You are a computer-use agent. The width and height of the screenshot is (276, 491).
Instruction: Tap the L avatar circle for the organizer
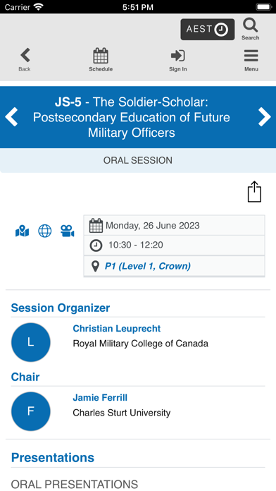(31, 342)
